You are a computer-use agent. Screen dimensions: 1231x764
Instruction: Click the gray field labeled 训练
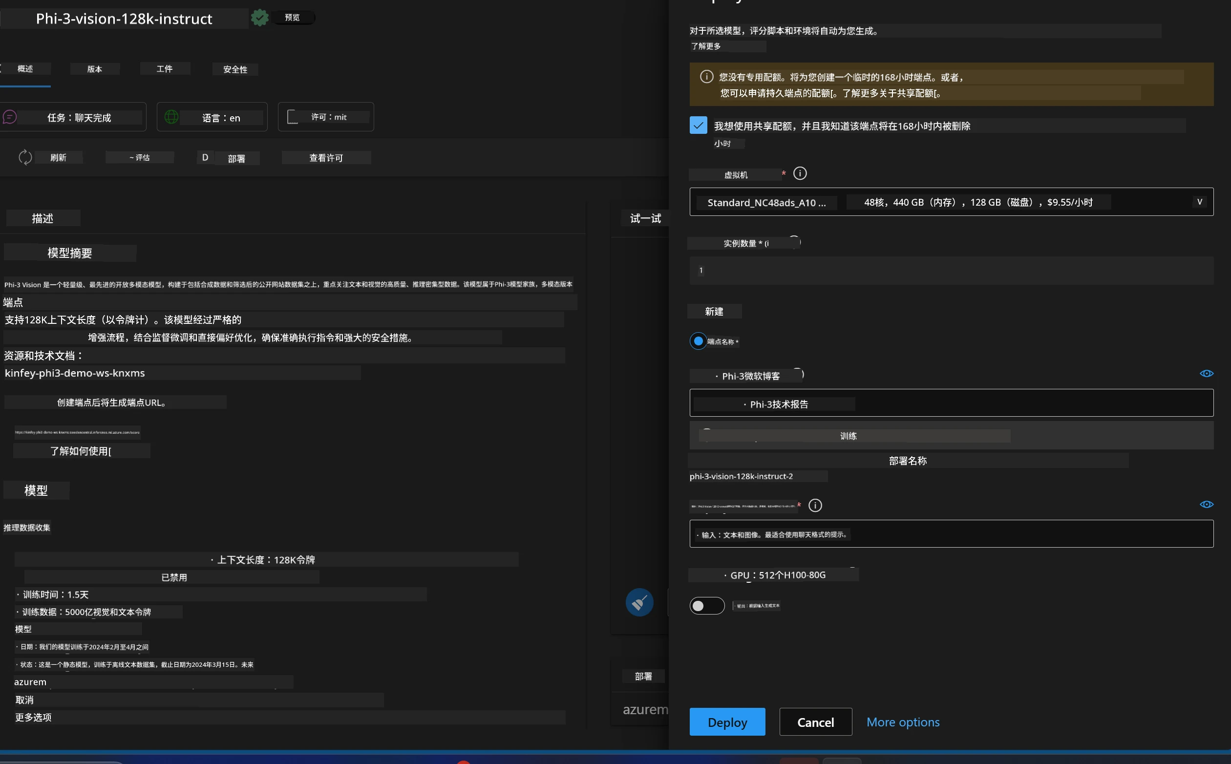pyautogui.click(x=951, y=436)
